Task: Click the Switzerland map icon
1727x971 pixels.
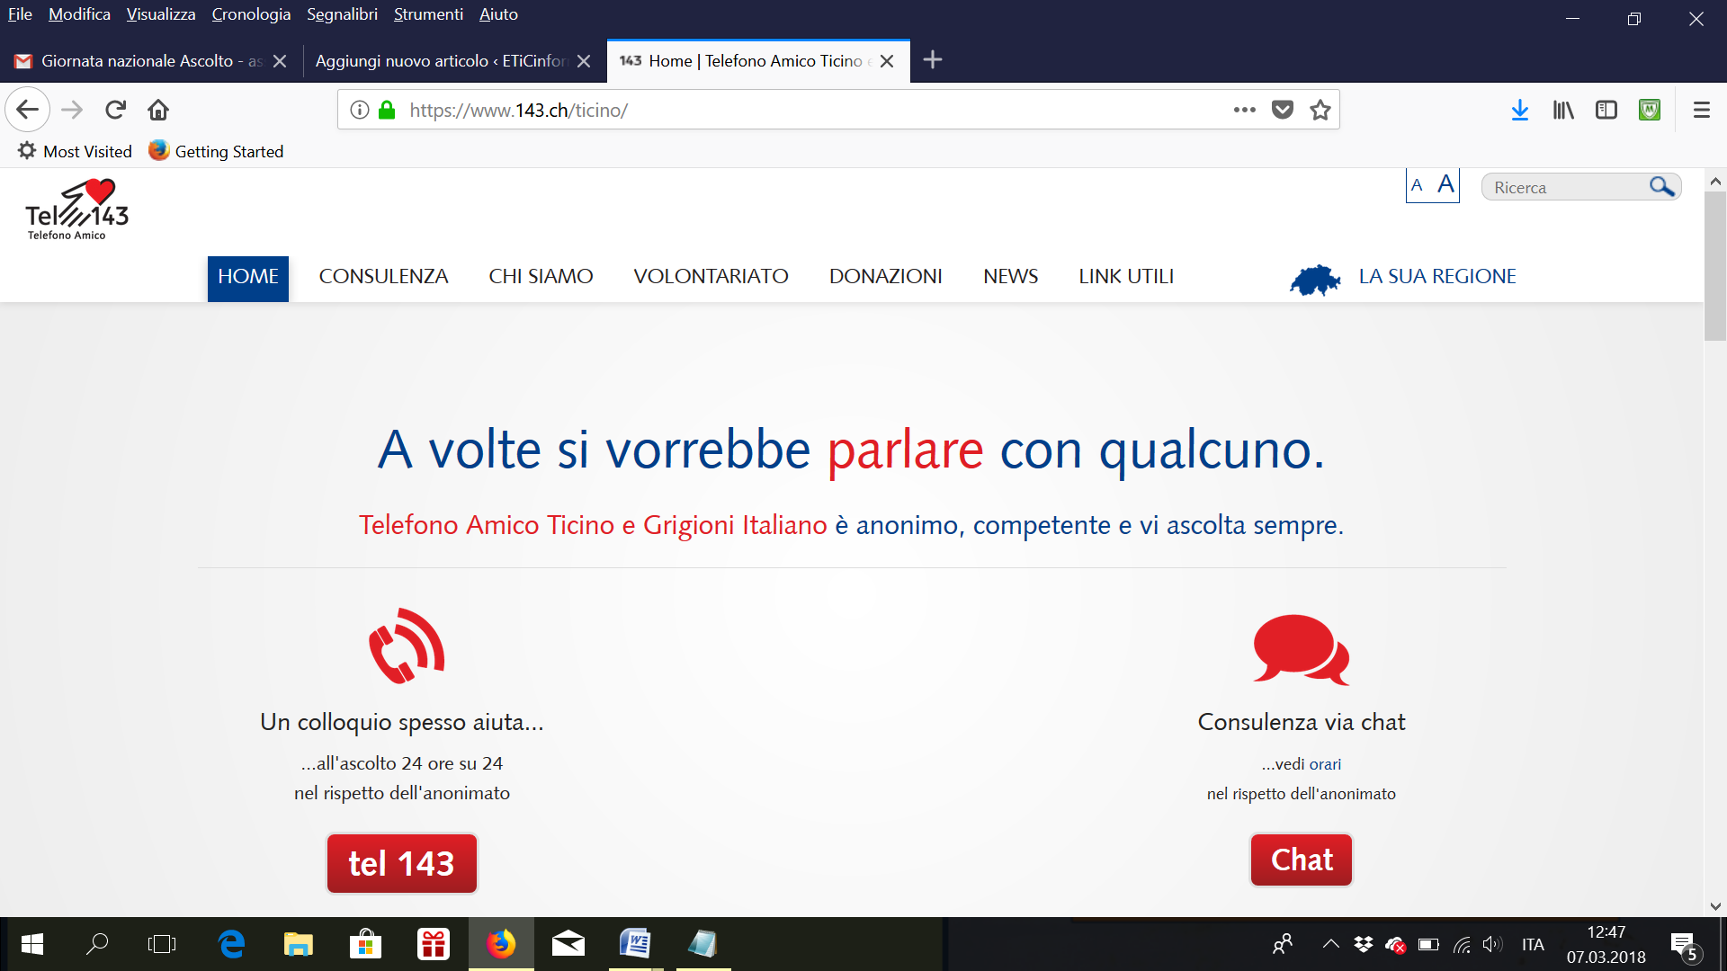Action: click(x=1315, y=280)
